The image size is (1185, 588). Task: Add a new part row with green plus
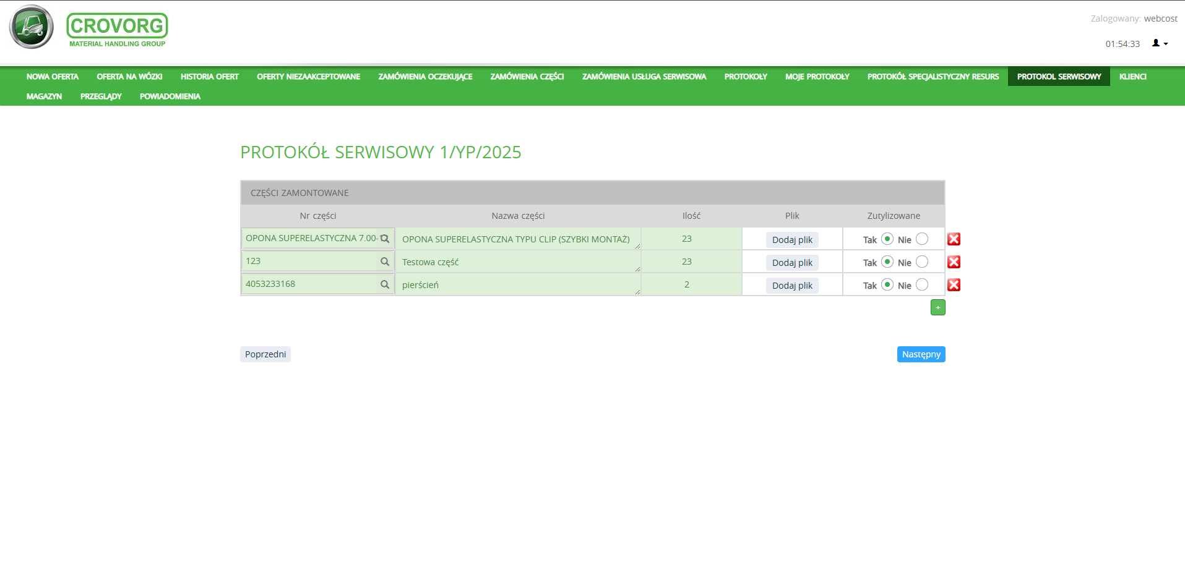937,307
